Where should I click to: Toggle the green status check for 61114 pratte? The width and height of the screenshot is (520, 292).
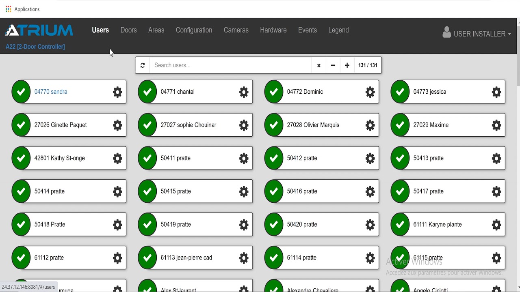(274, 258)
